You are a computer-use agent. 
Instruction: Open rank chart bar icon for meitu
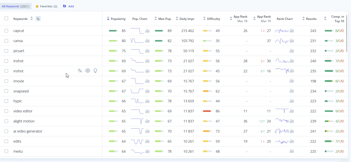tap(292, 151)
